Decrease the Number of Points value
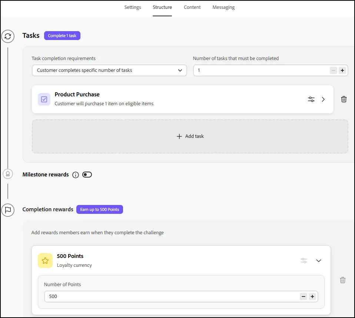The width and height of the screenshot is (355, 318). (303, 297)
